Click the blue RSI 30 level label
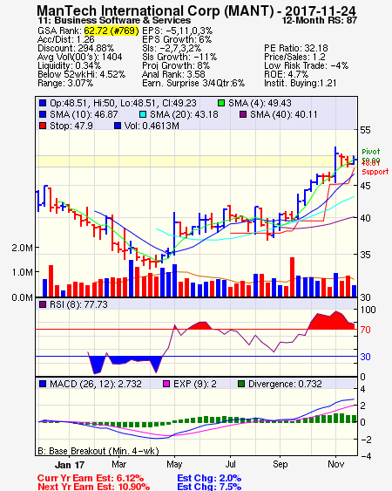 point(365,357)
